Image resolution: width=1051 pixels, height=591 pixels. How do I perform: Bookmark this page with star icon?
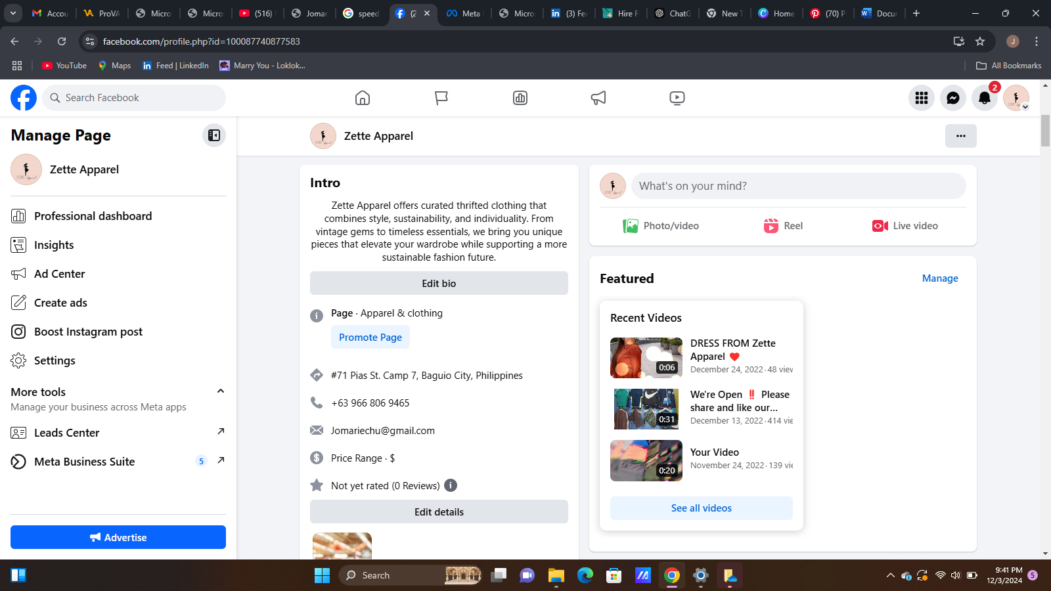pos(980,41)
